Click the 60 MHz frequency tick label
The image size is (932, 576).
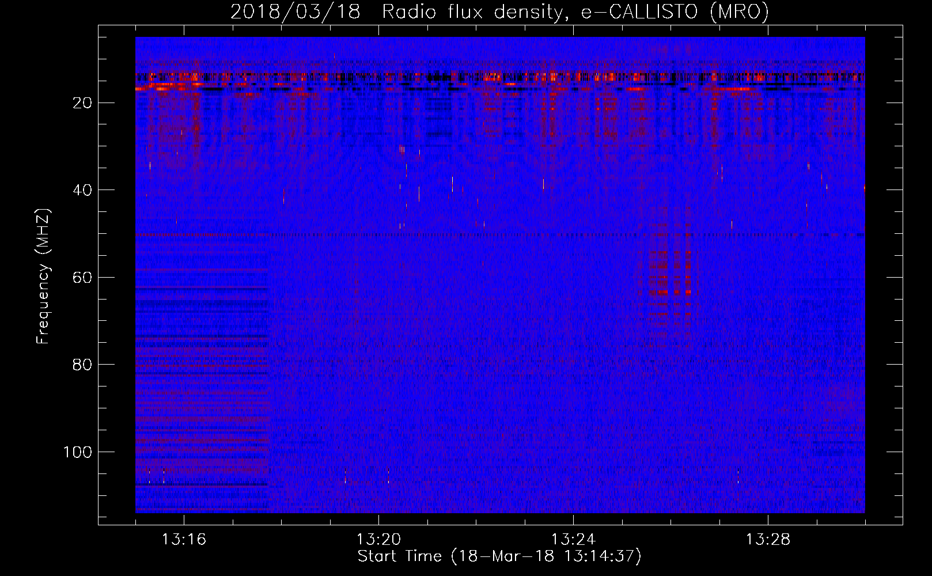(x=83, y=278)
